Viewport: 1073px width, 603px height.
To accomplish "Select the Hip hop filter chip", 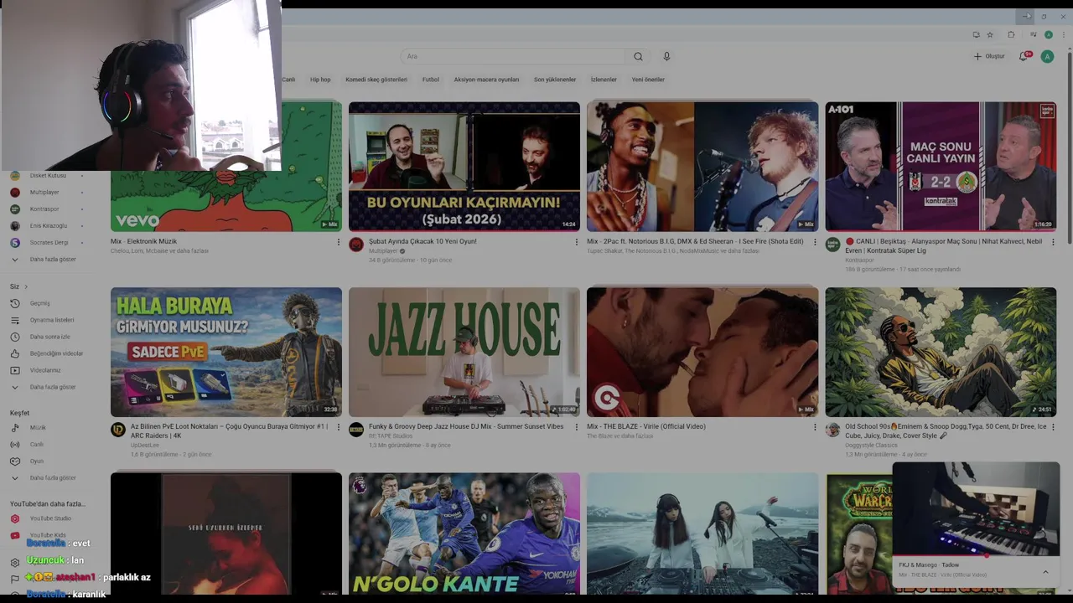I will [320, 80].
